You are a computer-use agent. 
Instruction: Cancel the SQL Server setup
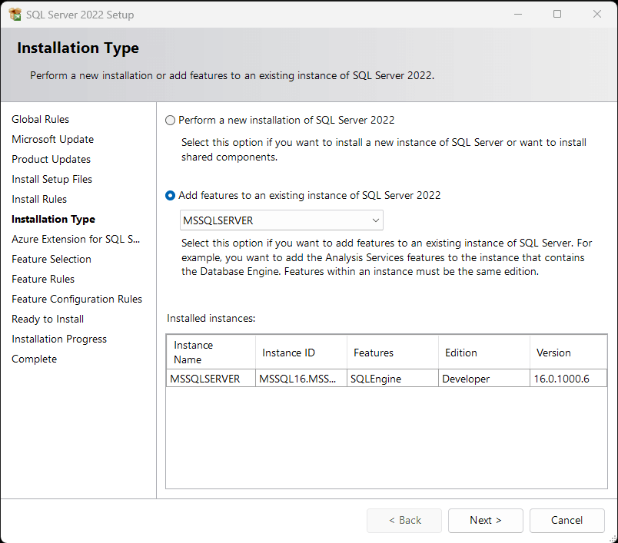point(566,520)
